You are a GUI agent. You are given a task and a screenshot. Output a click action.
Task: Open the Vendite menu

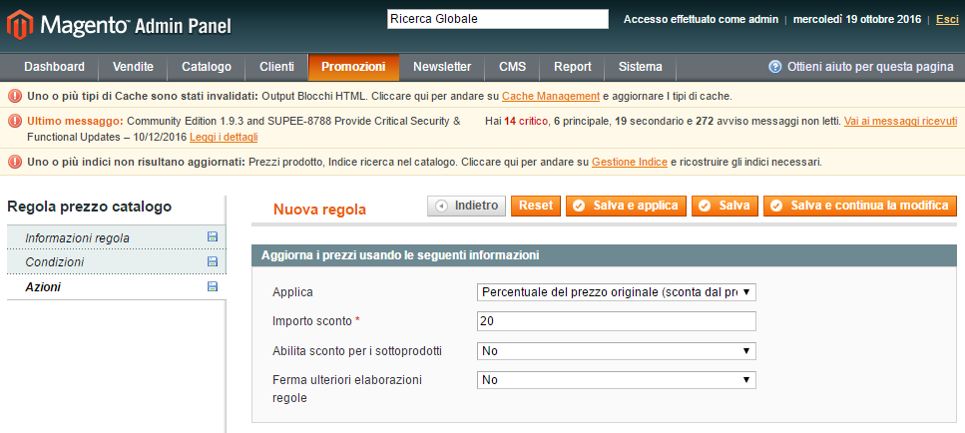133,67
